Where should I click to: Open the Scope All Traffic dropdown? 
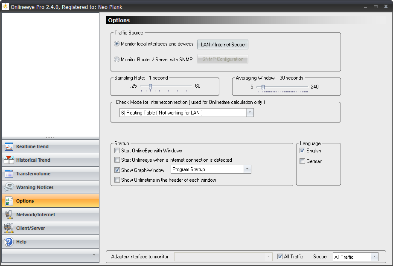(x=375, y=257)
